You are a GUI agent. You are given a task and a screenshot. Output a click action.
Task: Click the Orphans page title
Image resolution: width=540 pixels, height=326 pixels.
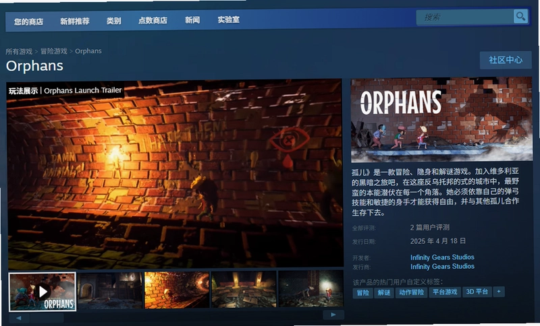tap(34, 66)
